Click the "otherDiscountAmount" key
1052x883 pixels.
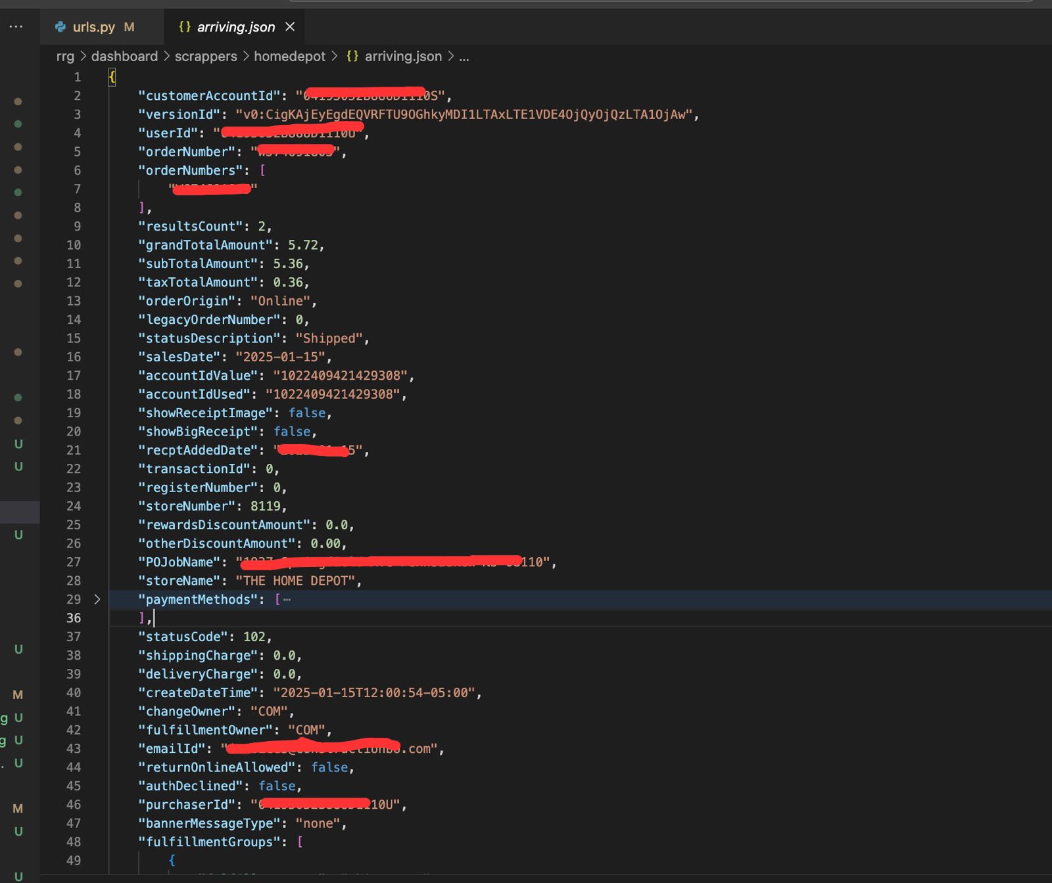[x=216, y=543]
